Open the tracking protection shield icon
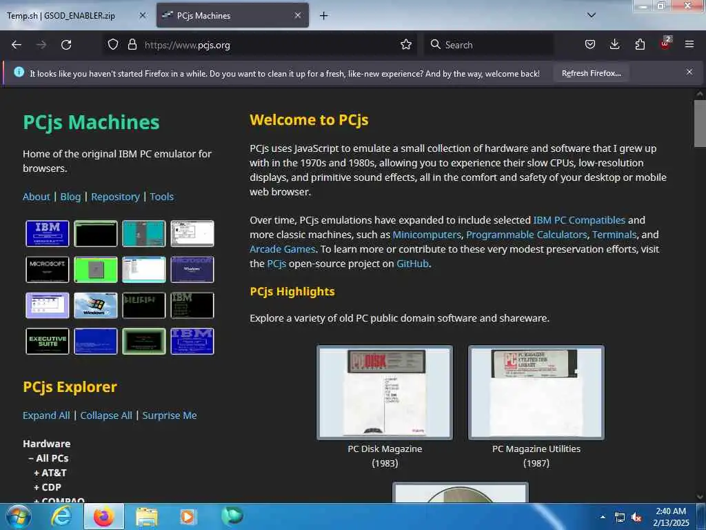706x530 pixels. [113, 45]
